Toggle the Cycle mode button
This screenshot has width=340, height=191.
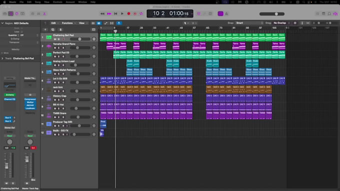pyautogui.click(x=141, y=13)
